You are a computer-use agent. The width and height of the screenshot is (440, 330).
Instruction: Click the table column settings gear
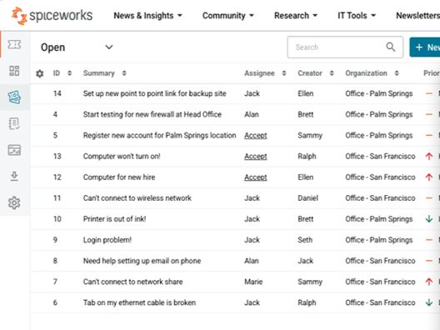click(x=40, y=73)
